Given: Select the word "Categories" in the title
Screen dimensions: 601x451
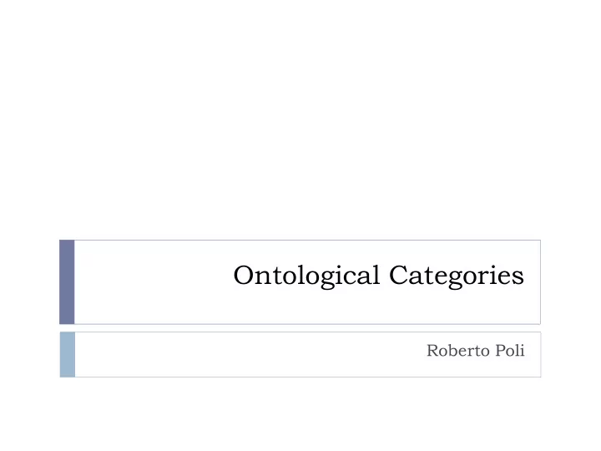Looking at the screenshot, I should (457, 276).
